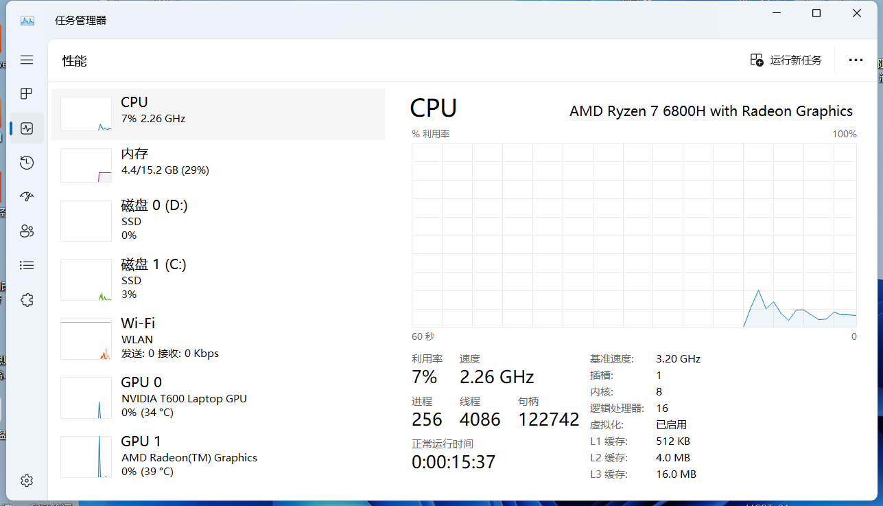Open Task Manager settings gear
883x506 pixels.
tap(27, 481)
